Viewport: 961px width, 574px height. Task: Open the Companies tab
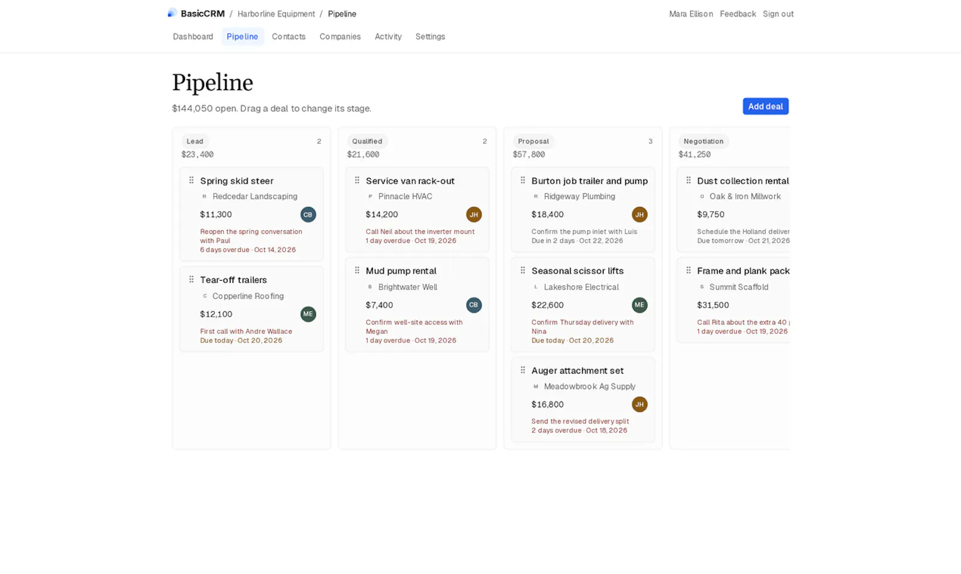pos(341,37)
